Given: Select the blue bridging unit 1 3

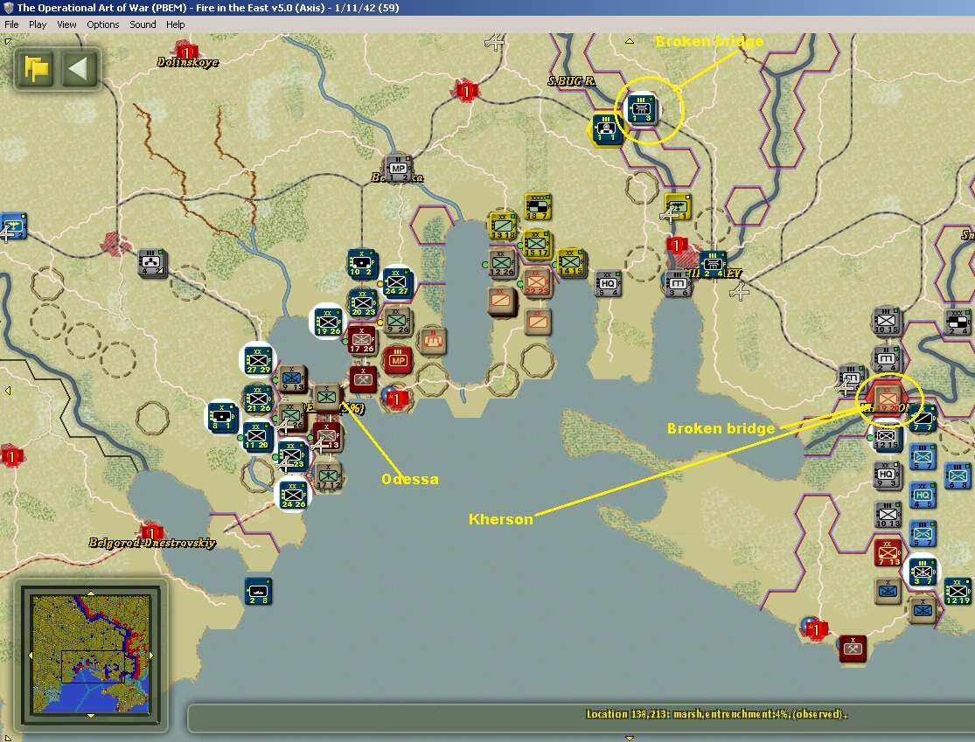Looking at the screenshot, I should (641, 109).
